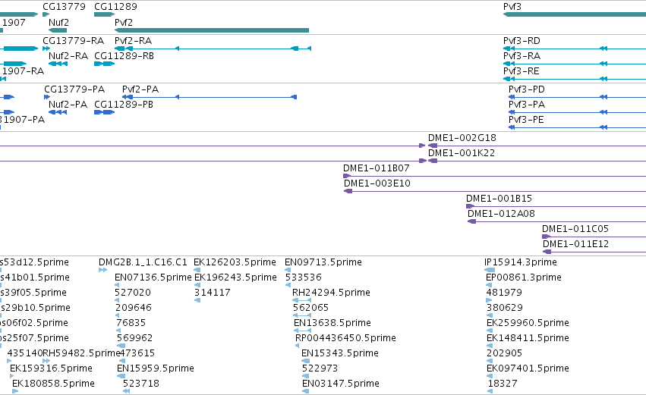Select the DME1-003E10 clone arrow
646x395 pixels.
(348, 191)
